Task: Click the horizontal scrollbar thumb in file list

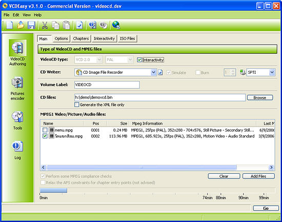Action: (142, 167)
